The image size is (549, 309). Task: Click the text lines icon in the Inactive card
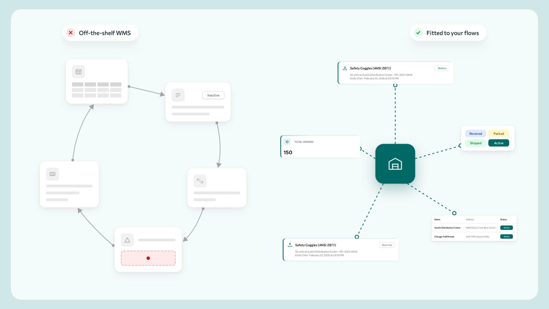178,95
